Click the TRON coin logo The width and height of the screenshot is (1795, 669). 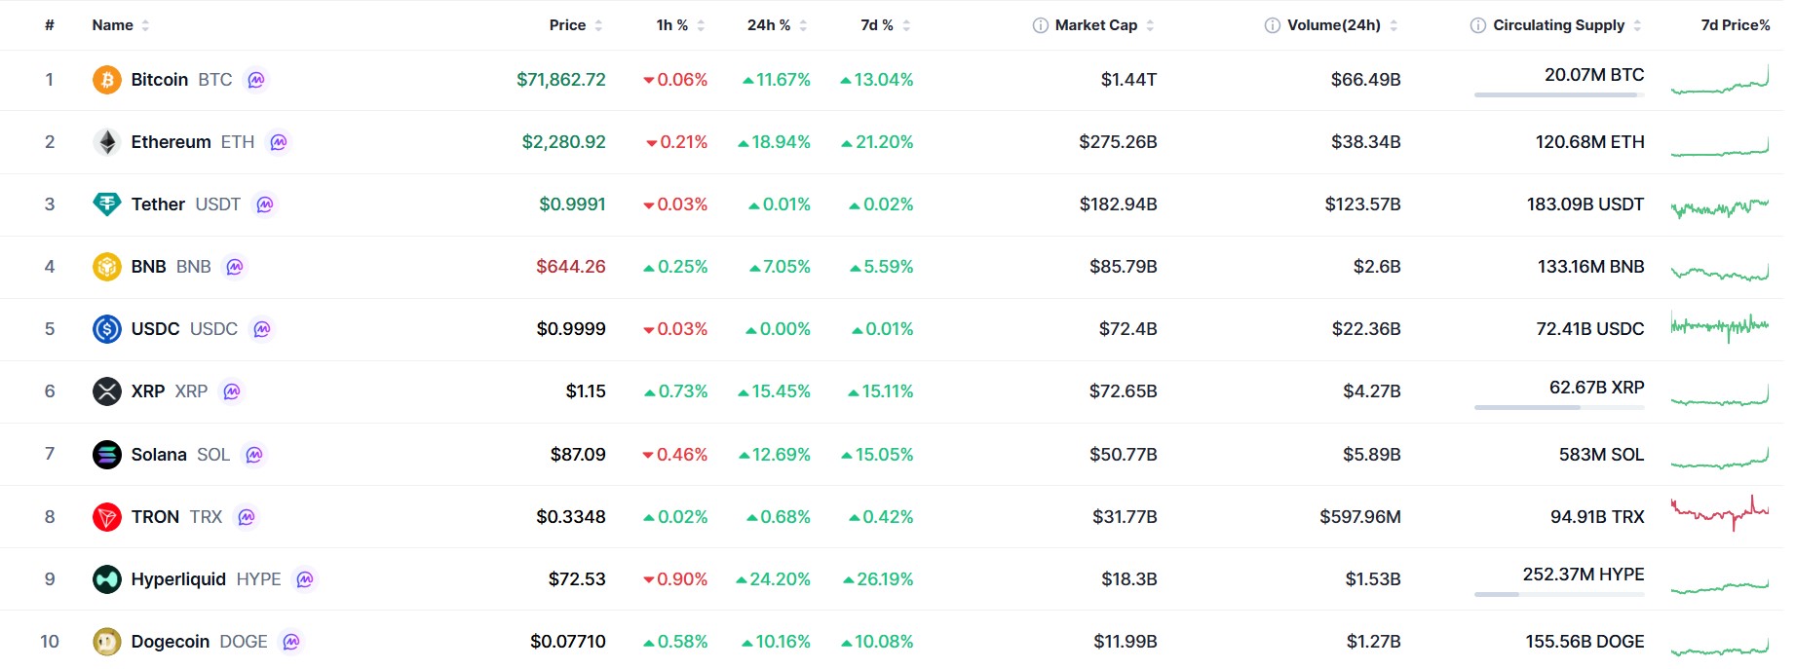pyautogui.click(x=107, y=517)
